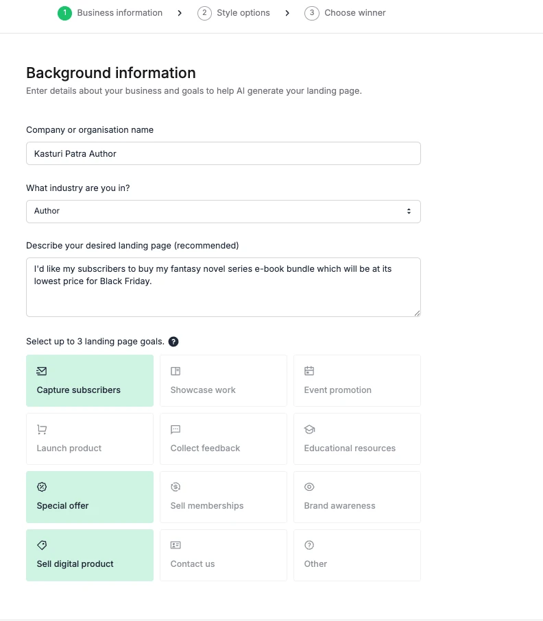Choose the Showcase work goal card

pos(223,381)
